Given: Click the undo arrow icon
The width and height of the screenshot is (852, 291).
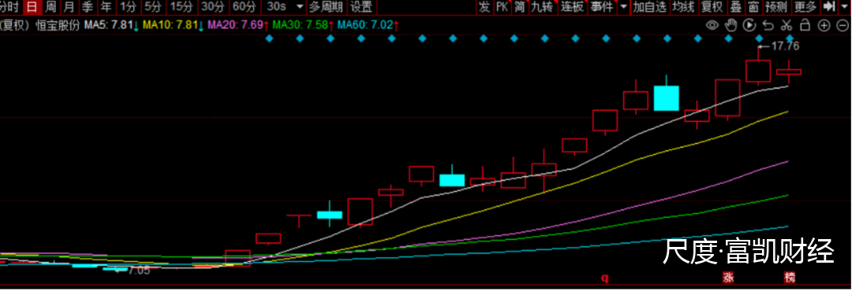Looking at the screenshot, I should pos(768,25).
